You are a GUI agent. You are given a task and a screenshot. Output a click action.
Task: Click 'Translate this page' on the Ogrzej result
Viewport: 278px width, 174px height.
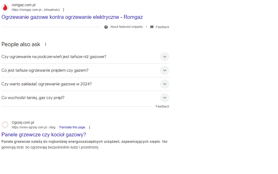72,127
